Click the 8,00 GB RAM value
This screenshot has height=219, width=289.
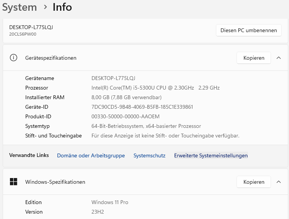pyautogui.click(x=126, y=97)
